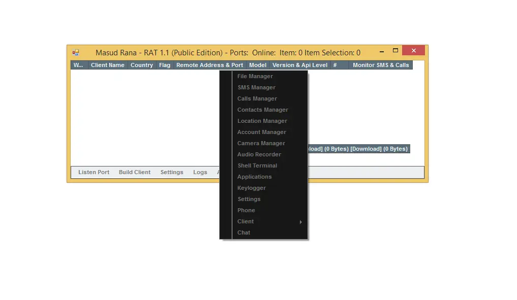Click the application icon in the title bar
The height and width of the screenshot is (300, 517).
pyautogui.click(x=76, y=52)
